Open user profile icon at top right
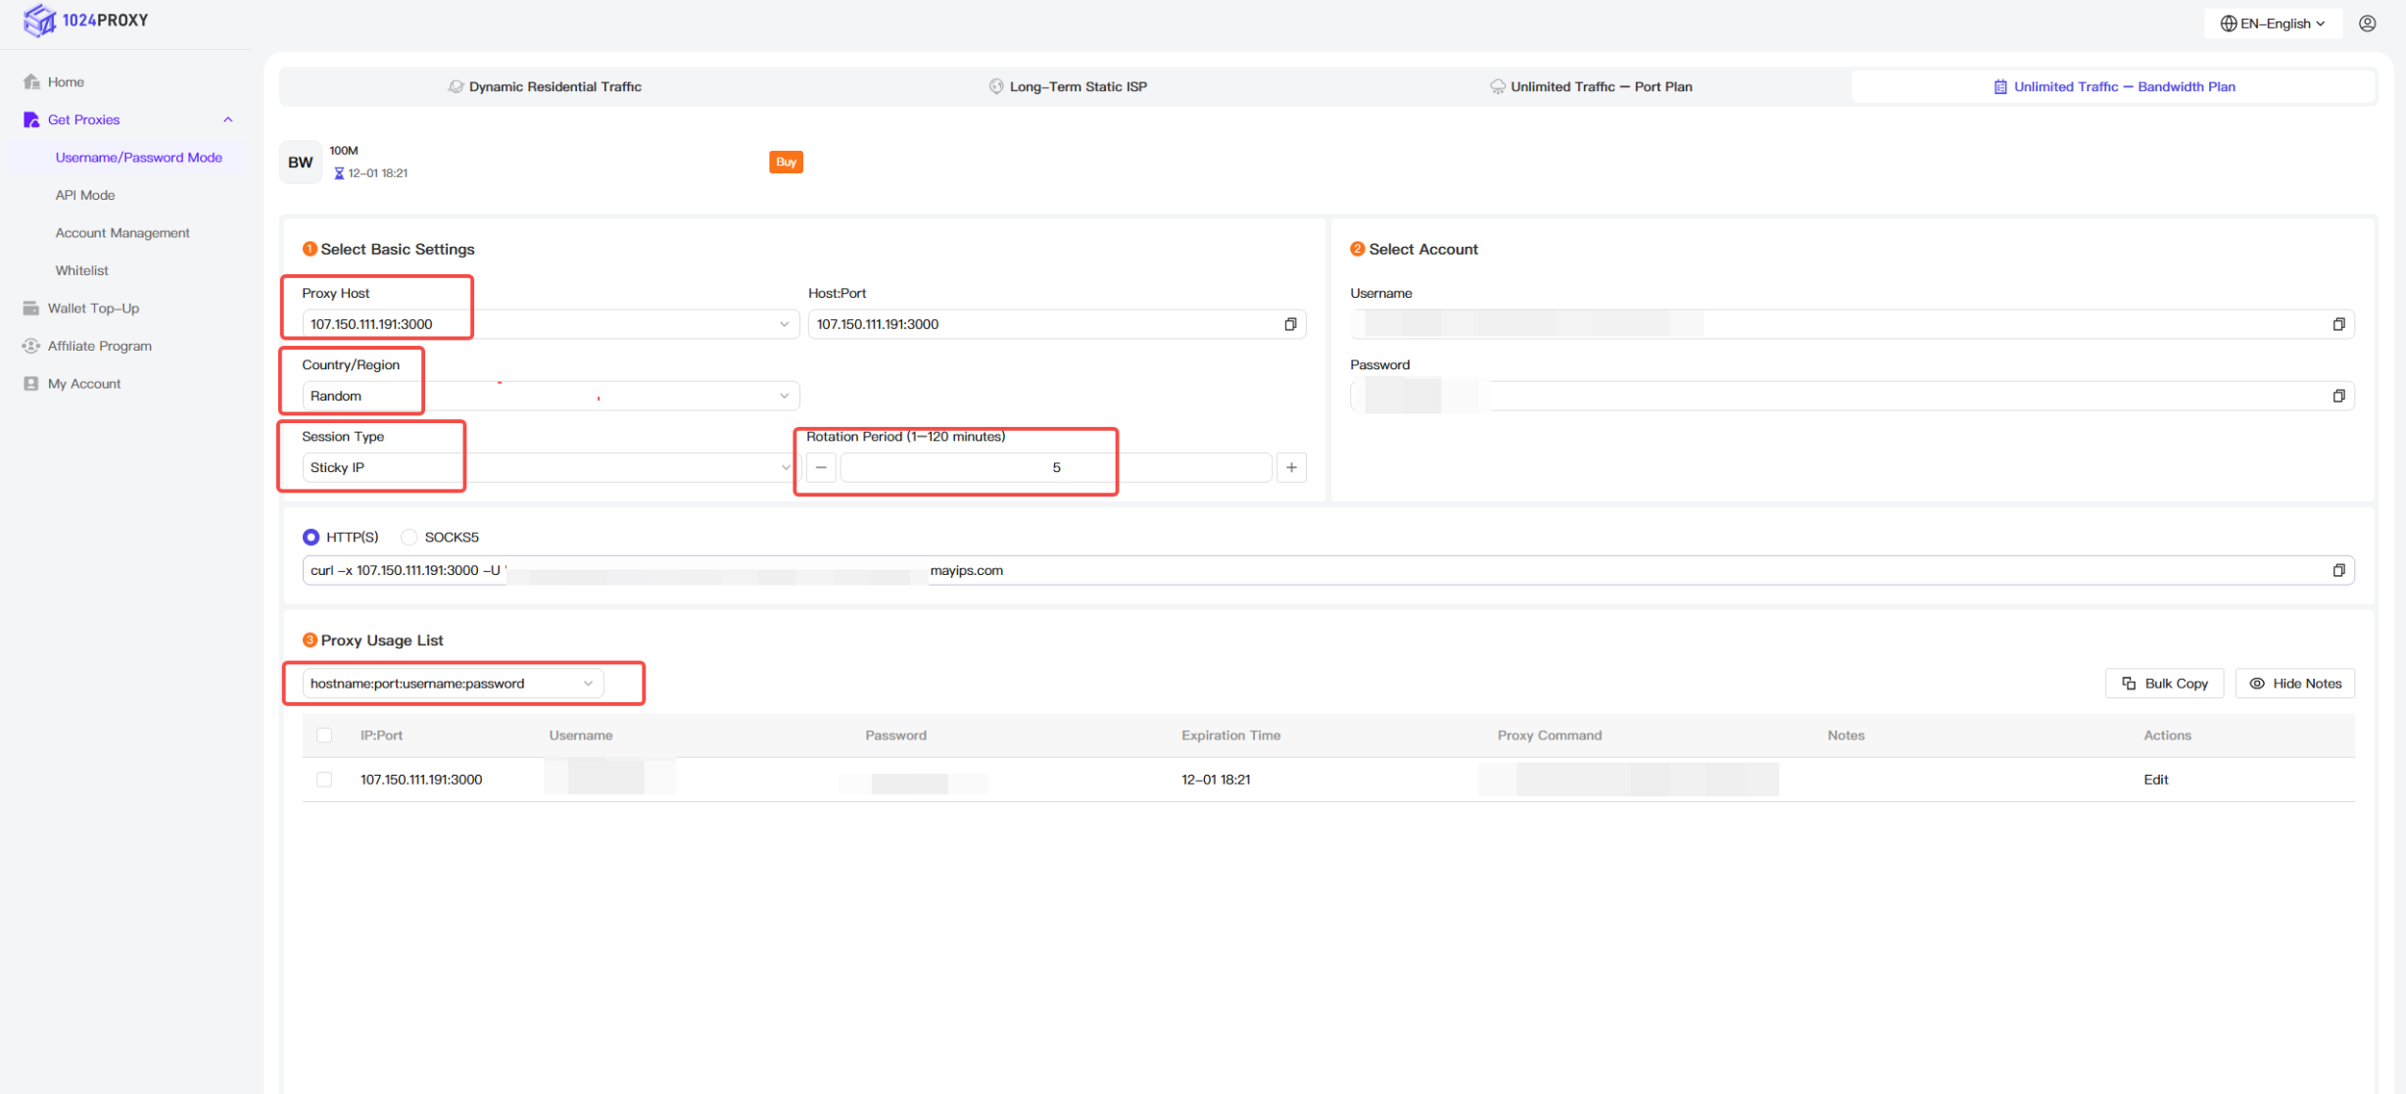The image size is (2406, 1094). pos(2367,24)
